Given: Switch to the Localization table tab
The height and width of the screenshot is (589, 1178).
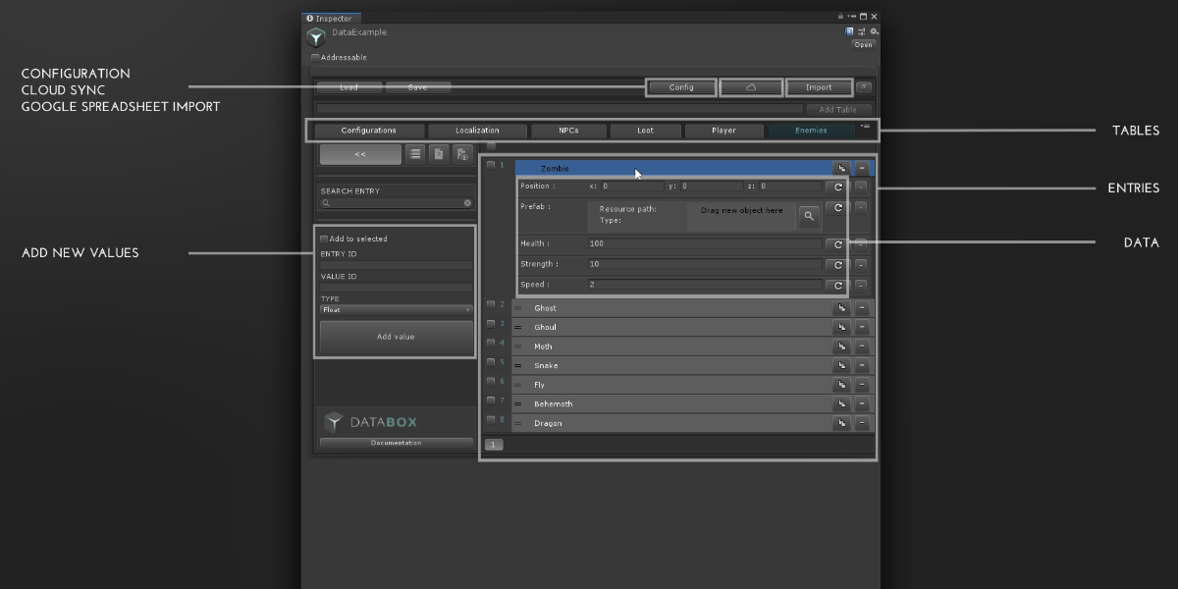Looking at the screenshot, I should pos(477,131).
